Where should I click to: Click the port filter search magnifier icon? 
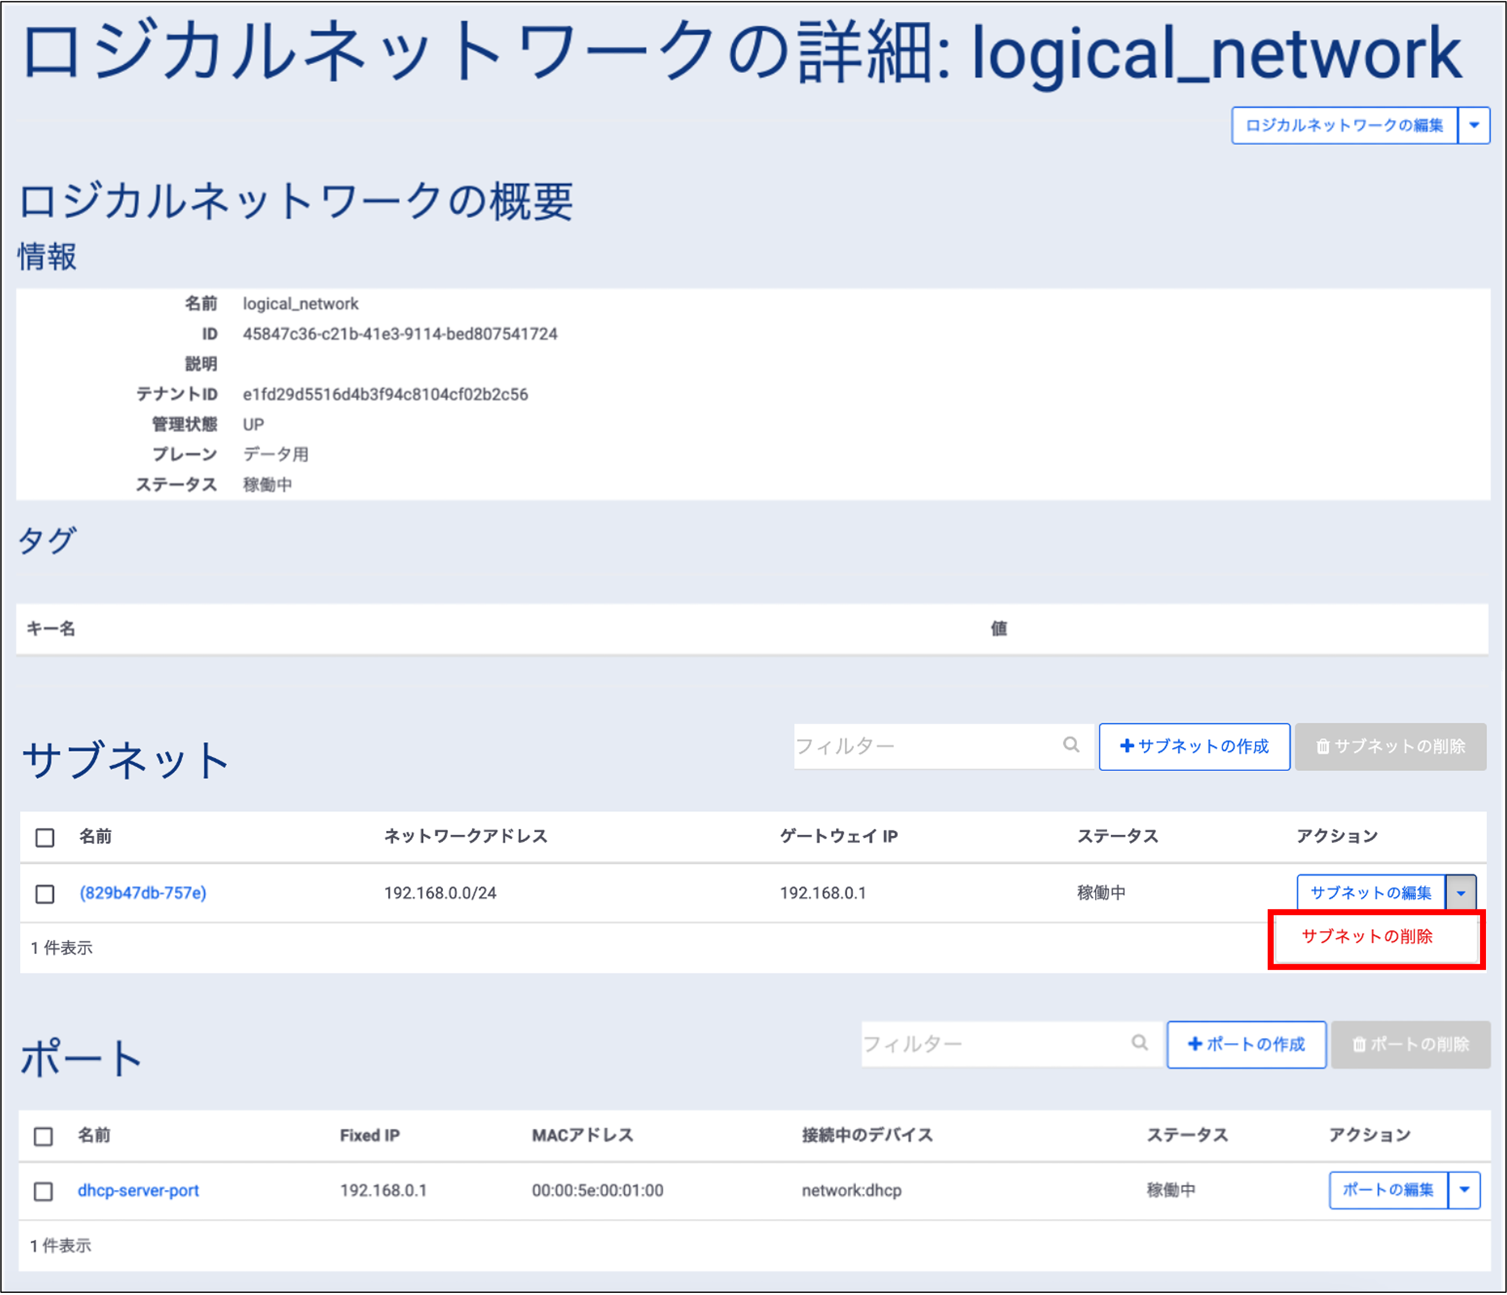[1140, 1043]
